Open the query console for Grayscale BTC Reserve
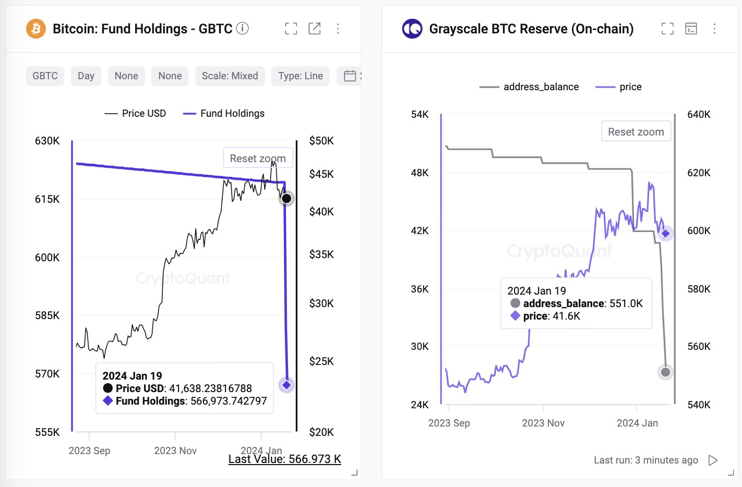 (691, 29)
